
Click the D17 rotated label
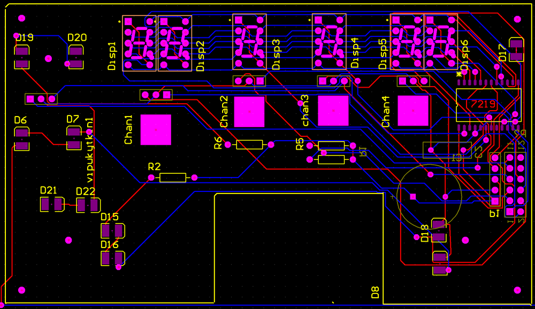[x=503, y=52]
